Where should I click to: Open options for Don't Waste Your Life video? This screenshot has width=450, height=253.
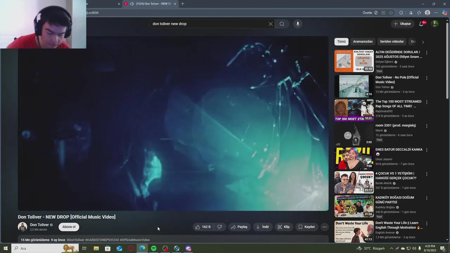427,223
